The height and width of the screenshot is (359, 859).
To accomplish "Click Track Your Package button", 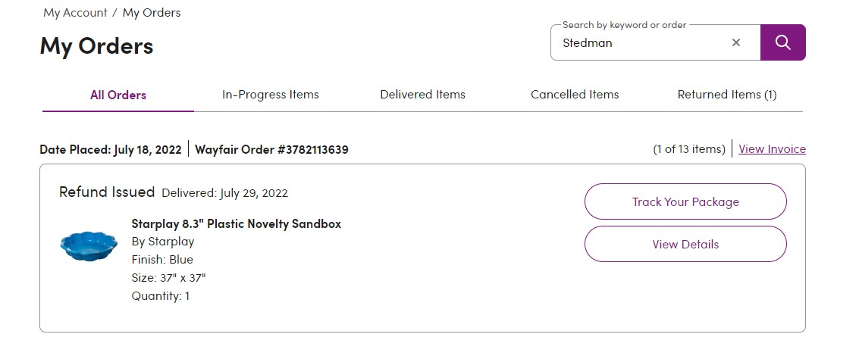I will (685, 201).
